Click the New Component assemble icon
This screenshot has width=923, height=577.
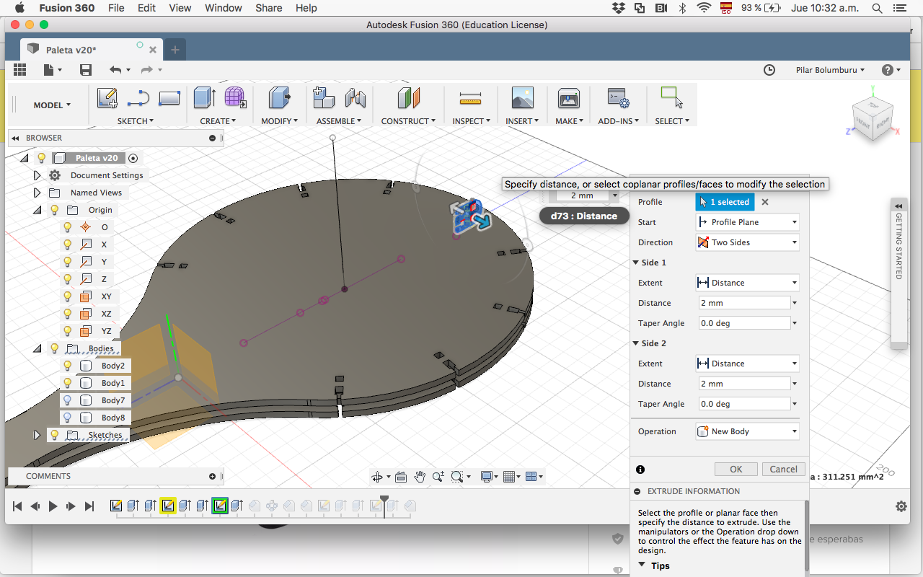click(324, 98)
